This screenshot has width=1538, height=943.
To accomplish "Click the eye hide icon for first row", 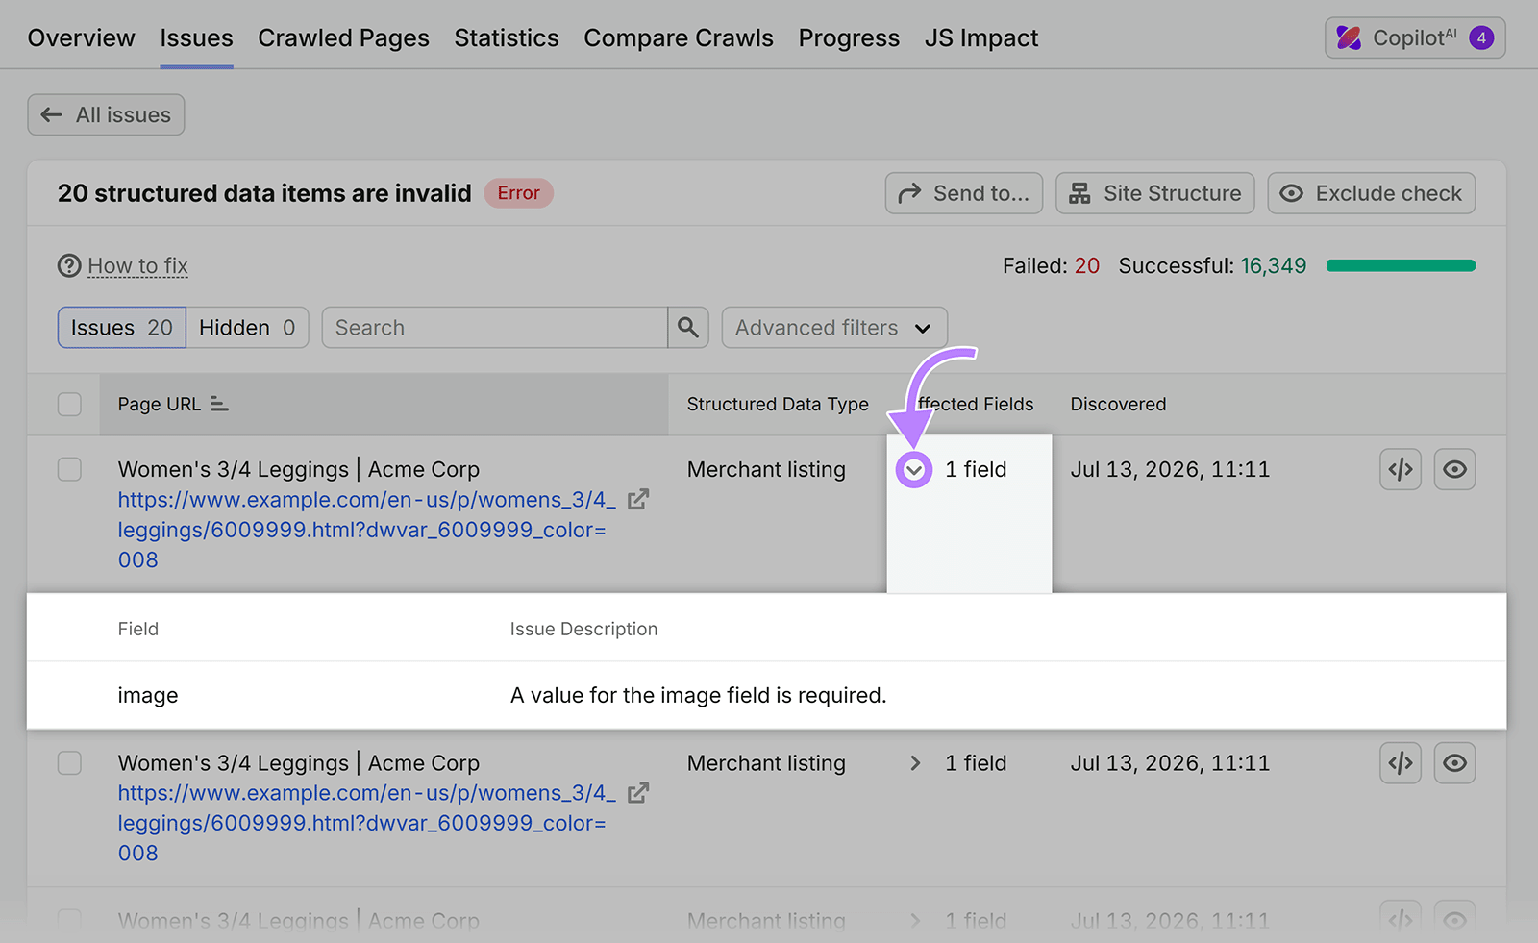I will point(1454,469).
